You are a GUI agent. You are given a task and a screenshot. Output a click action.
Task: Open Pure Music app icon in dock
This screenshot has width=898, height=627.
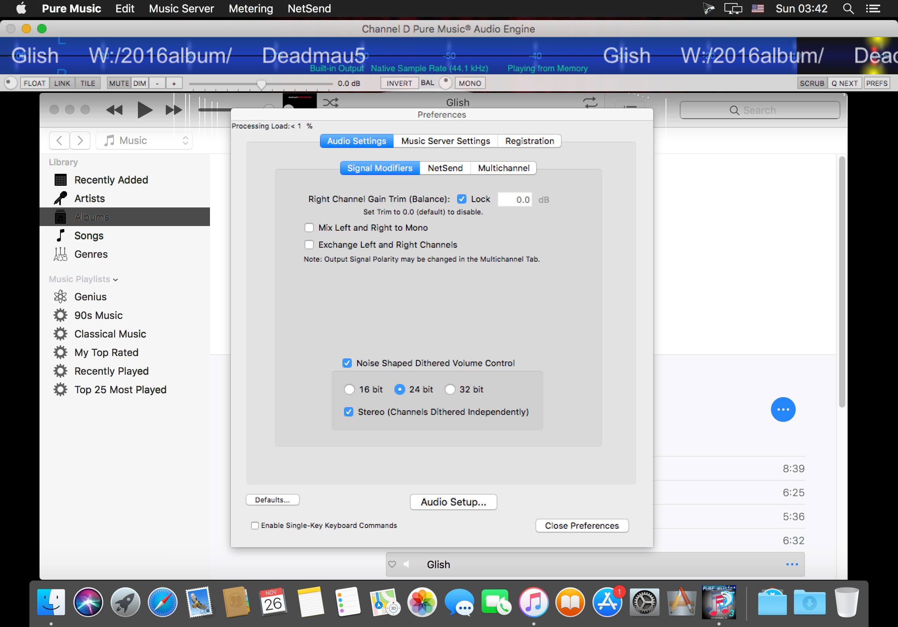click(x=719, y=601)
